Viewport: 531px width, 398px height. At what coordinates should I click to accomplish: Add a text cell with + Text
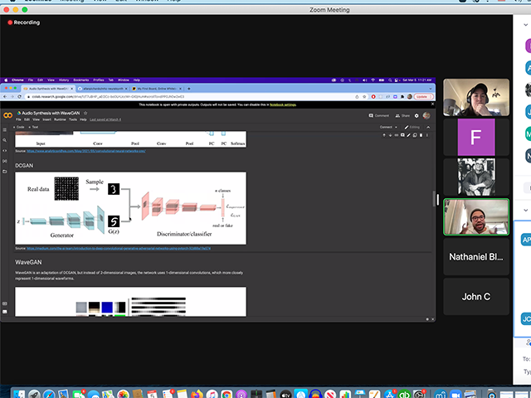point(34,127)
